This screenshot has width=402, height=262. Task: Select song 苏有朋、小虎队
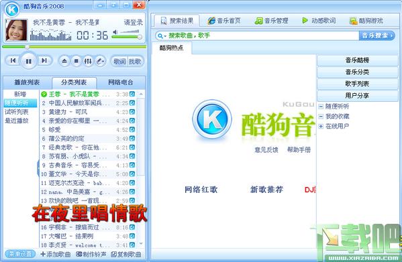tap(88, 156)
